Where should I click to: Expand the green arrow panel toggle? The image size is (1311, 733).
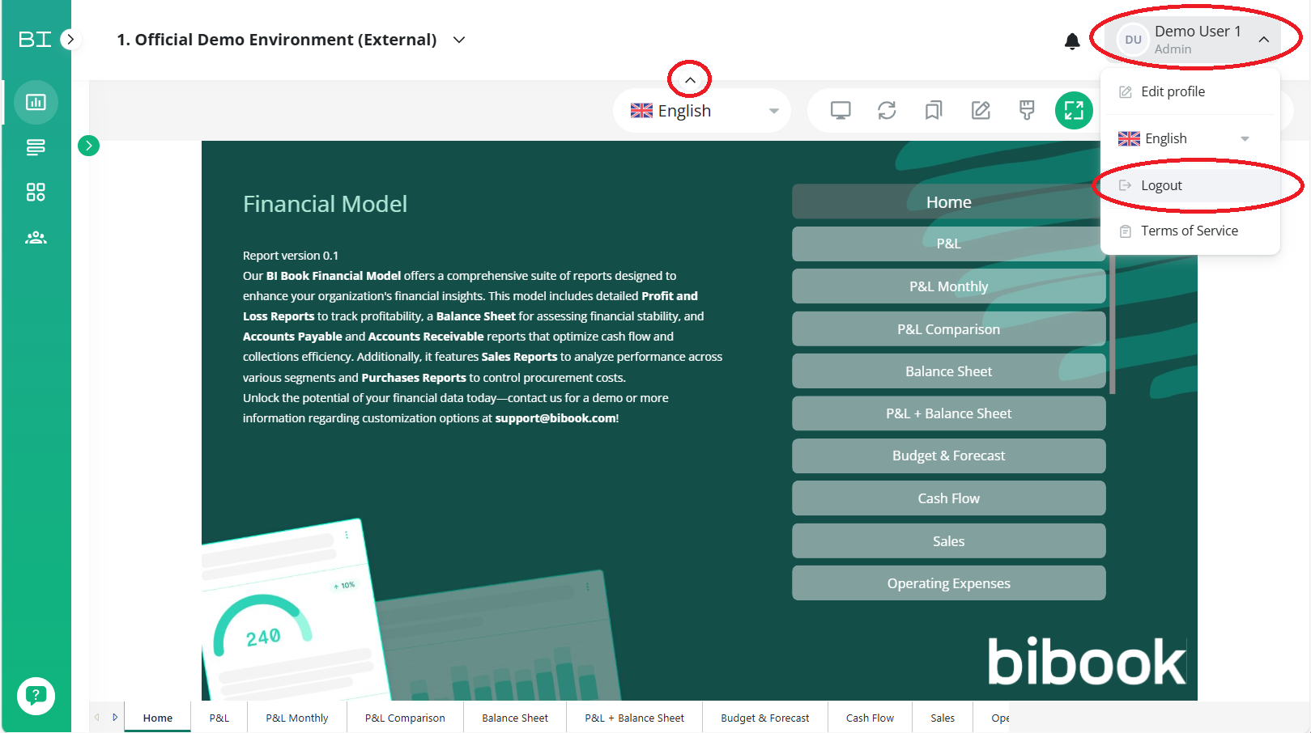(88, 146)
